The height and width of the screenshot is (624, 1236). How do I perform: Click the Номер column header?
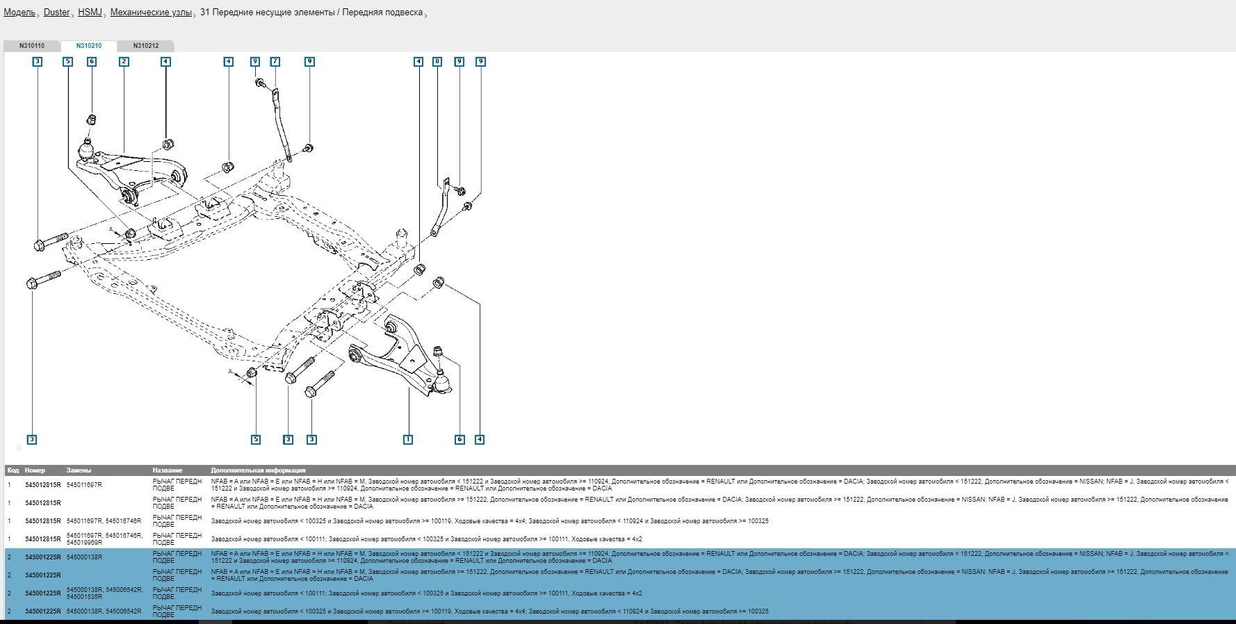pyautogui.click(x=35, y=470)
